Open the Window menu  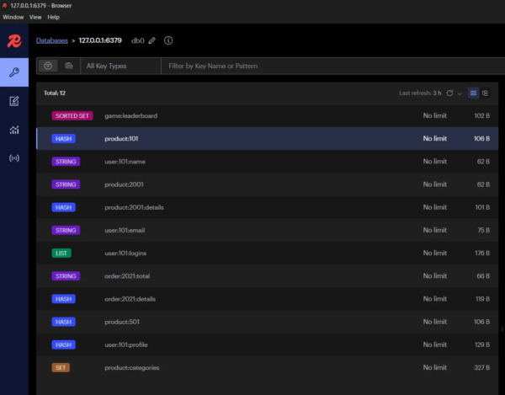(x=13, y=17)
